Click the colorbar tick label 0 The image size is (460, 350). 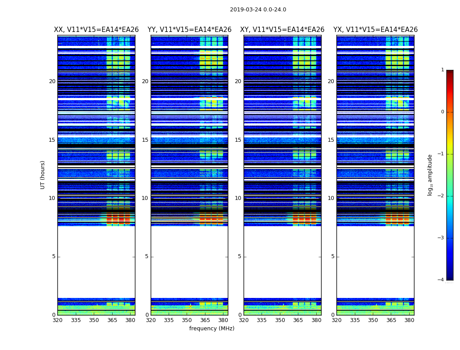(x=442, y=112)
